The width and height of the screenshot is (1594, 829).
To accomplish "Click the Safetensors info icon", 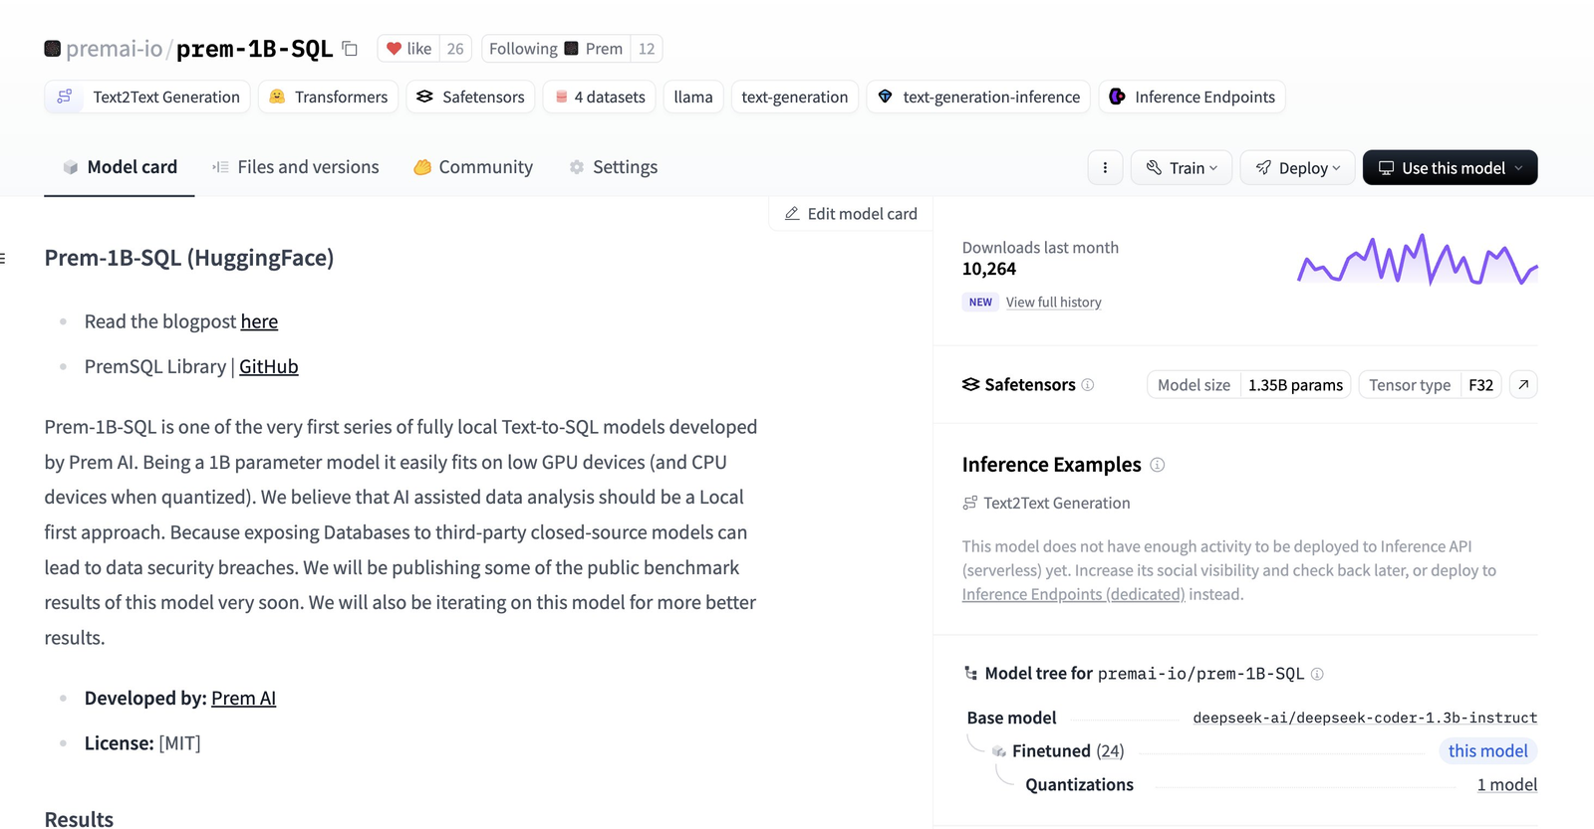I will (x=1088, y=385).
